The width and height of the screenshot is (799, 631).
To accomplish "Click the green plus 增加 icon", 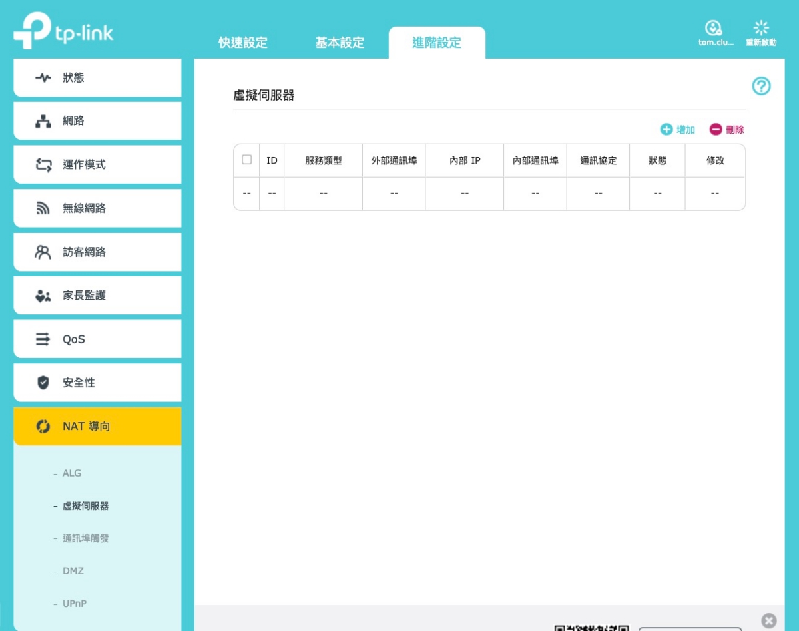I will pos(666,130).
